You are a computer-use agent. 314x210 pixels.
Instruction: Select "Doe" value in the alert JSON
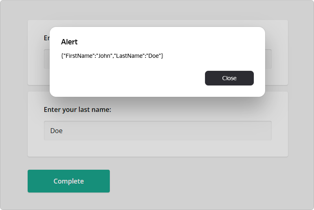(153, 55)
